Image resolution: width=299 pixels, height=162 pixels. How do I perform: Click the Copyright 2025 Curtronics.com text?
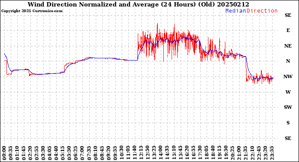coord(32,11)
